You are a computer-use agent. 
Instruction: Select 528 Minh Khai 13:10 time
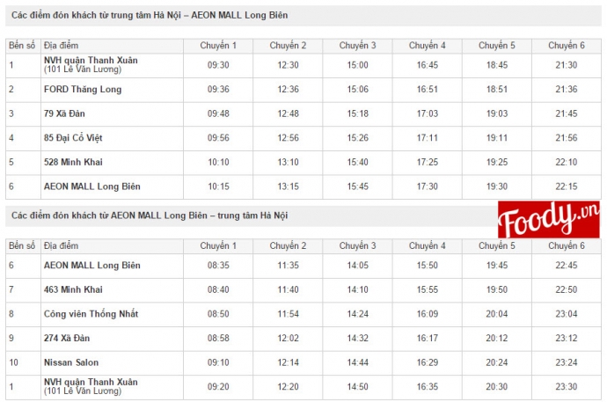coord(288,162)
